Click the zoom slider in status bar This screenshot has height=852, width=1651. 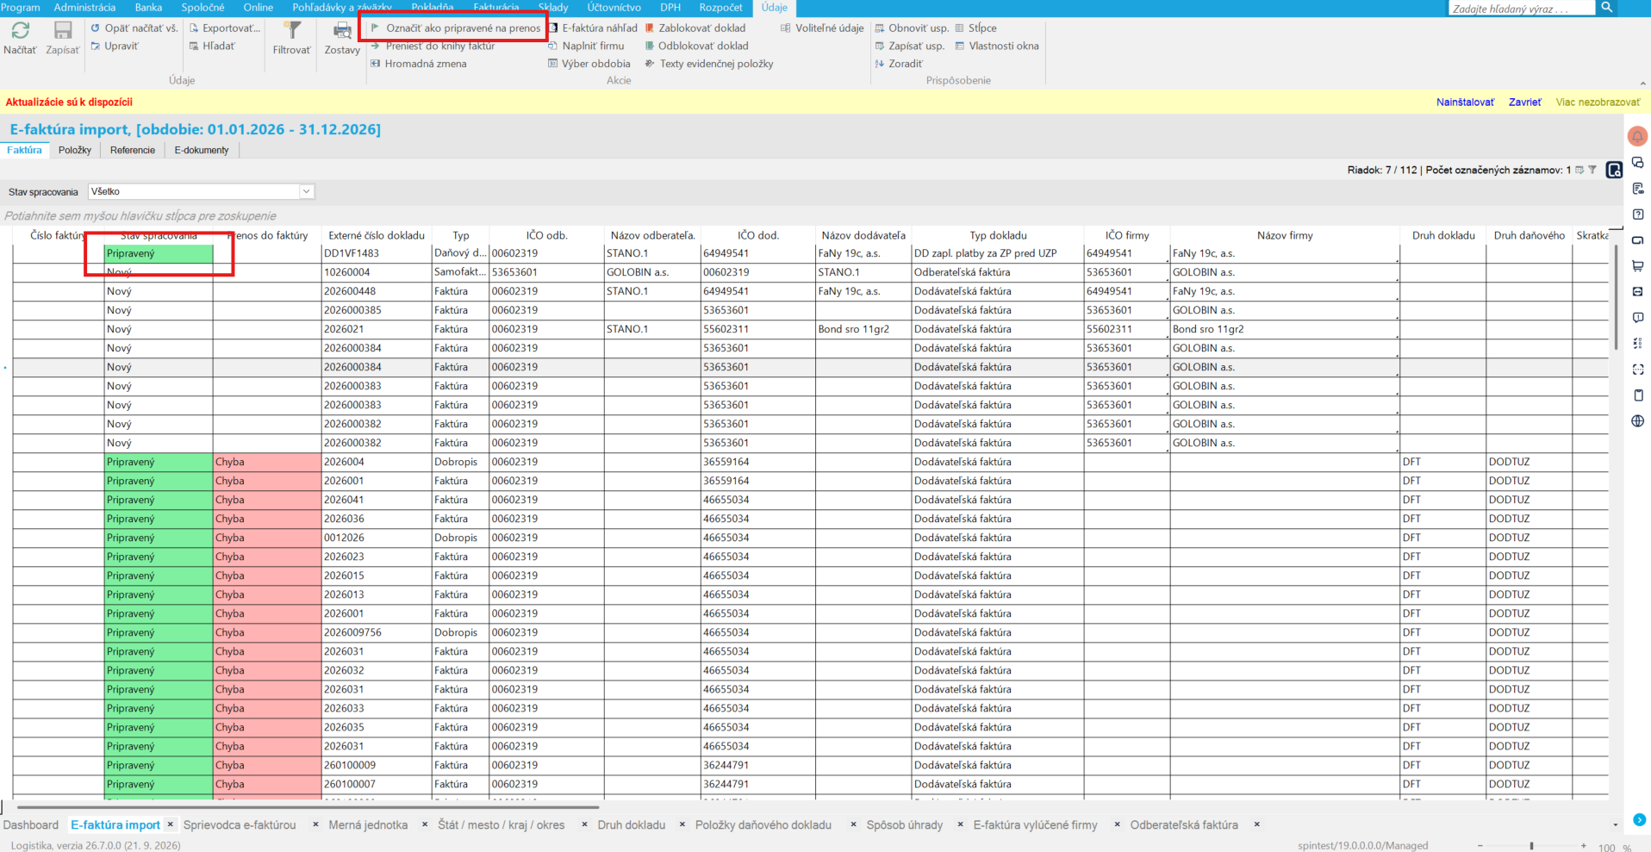(1531, 846)
